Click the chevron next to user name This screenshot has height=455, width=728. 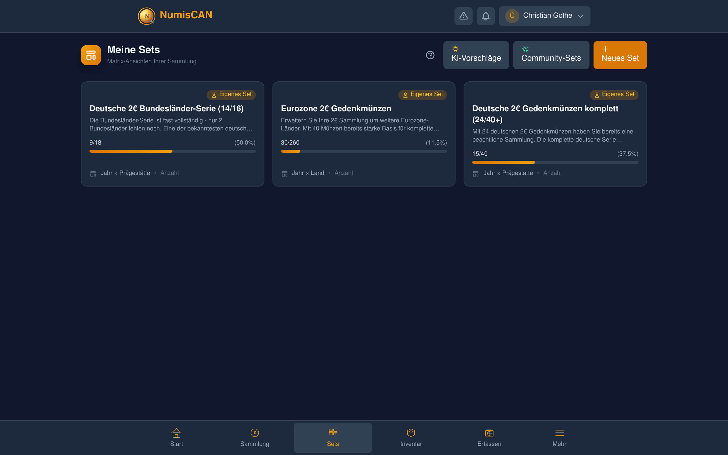coord(580,16)
